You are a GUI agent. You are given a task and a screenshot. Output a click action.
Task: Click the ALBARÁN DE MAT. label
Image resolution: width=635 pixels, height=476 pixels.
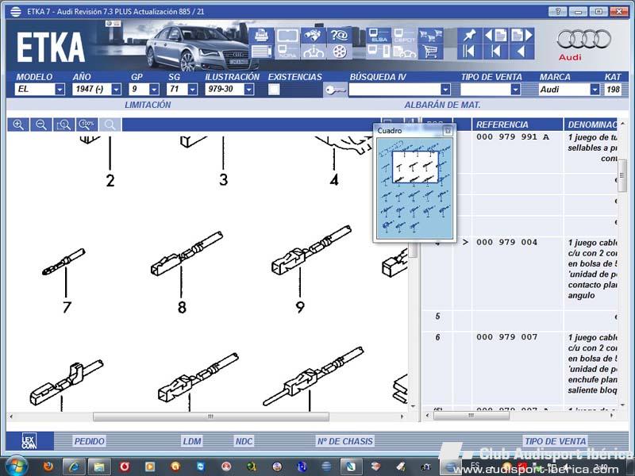(442, 105)
